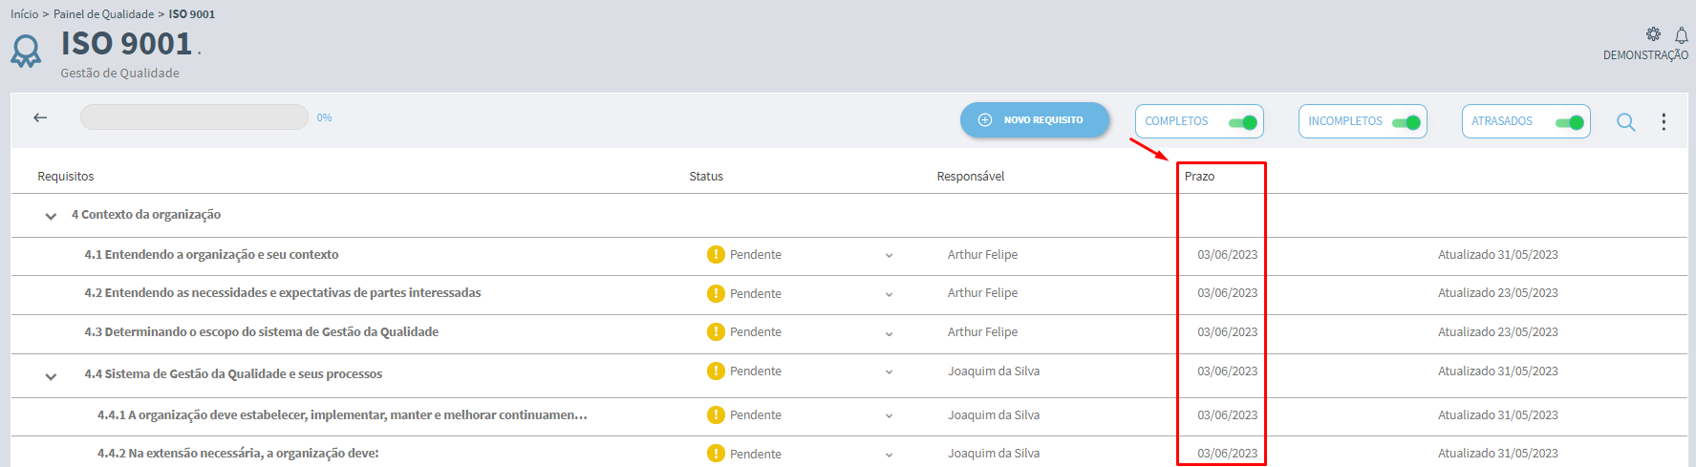Click the 0% progress bar

194,117
